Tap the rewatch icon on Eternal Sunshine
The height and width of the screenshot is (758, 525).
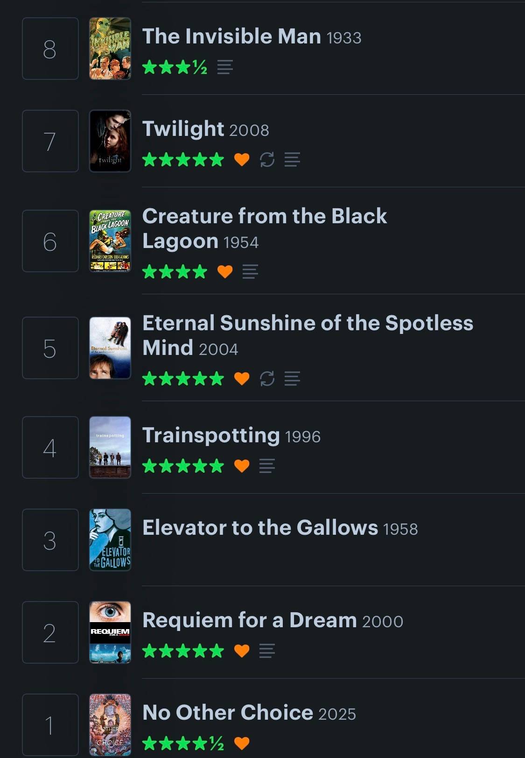tap(267, 378)
